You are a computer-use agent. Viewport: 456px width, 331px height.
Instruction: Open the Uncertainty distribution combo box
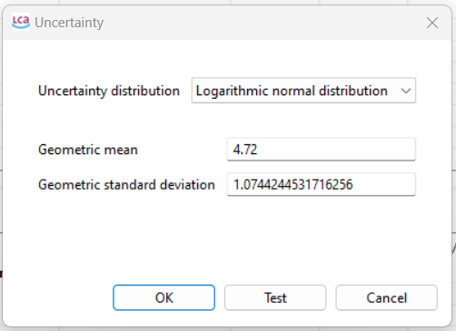[x=303, y=91]
